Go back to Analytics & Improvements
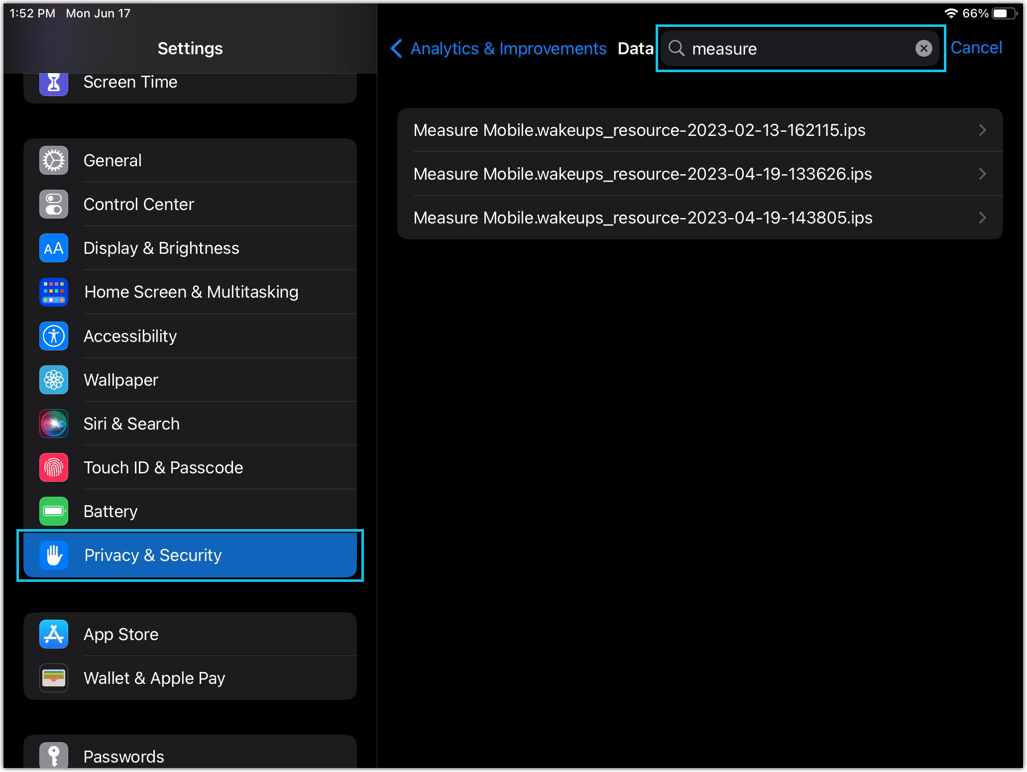 click(508, 48)
